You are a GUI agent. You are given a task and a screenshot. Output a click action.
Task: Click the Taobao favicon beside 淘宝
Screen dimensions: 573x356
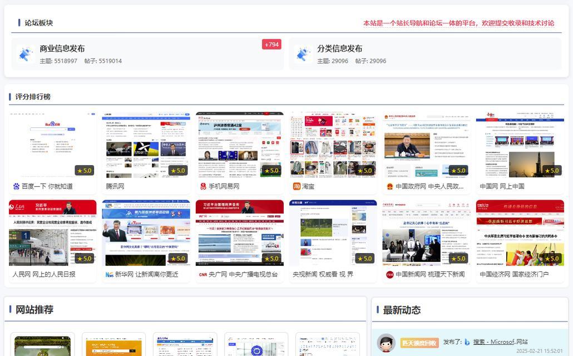[x=297, y=186]
